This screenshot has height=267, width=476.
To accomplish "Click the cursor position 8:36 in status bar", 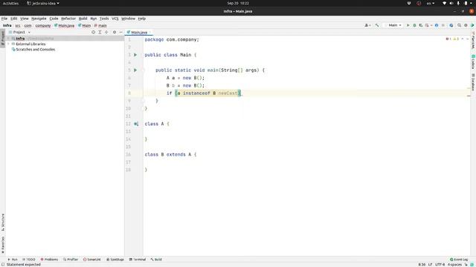I will (x=422, y=265).
